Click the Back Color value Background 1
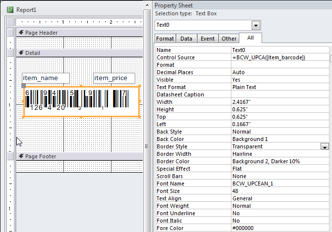The image size is (332, 232). [x=280, y=139]
